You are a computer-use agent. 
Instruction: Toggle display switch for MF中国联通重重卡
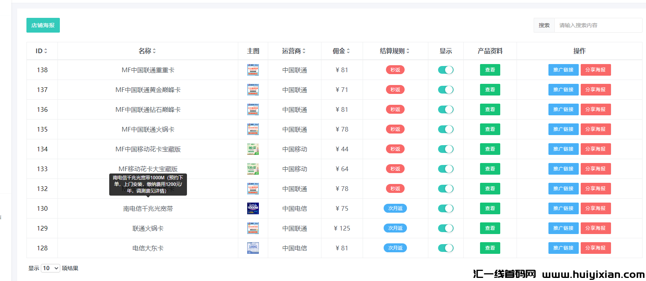click(x=445, y=70)
